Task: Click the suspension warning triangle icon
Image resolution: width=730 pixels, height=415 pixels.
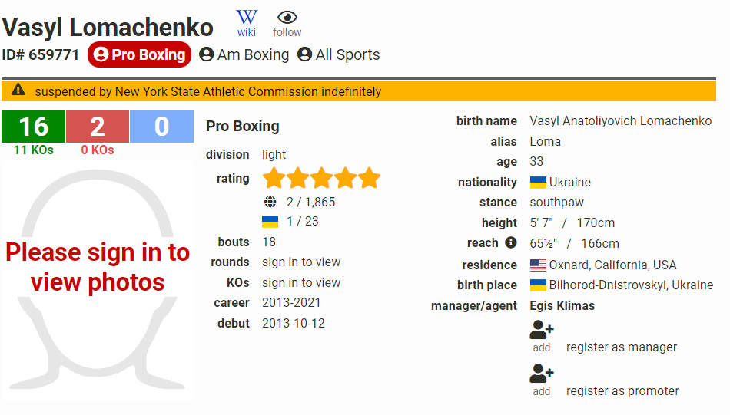Action: click(18, 91)
